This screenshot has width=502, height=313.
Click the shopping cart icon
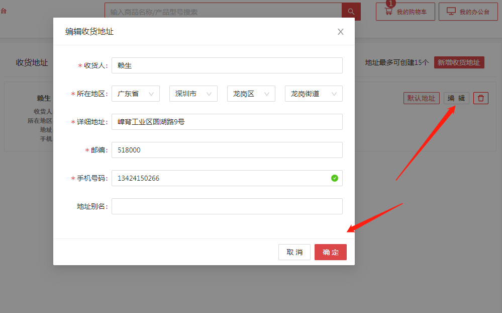388,12
